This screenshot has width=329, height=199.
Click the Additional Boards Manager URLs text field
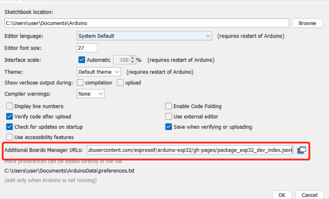click(190, 150)
